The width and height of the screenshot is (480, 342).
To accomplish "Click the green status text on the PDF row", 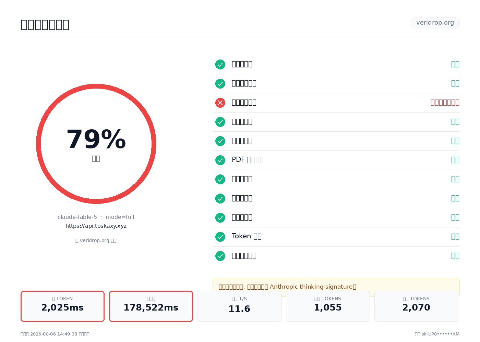I will (455, 160).
